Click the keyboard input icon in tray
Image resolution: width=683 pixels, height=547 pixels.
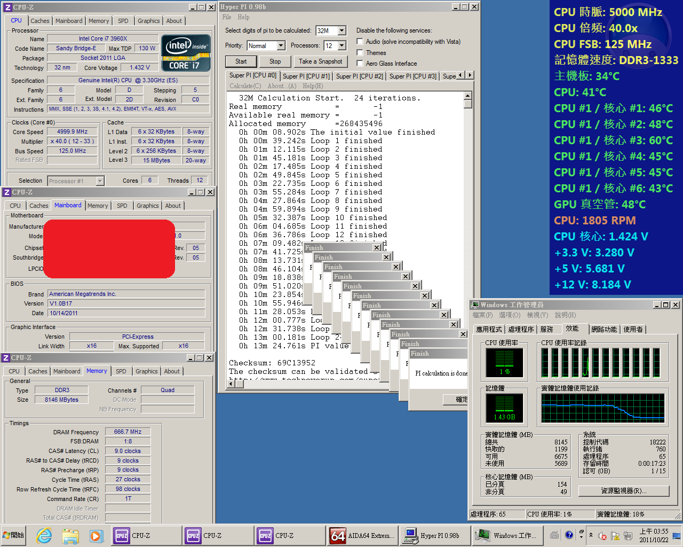pos(554,535)
